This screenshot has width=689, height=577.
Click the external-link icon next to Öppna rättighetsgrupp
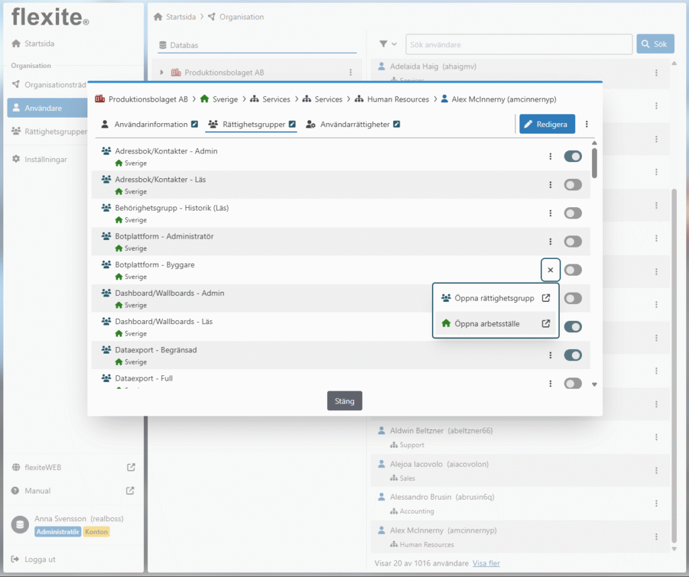(x=546, y=298)
